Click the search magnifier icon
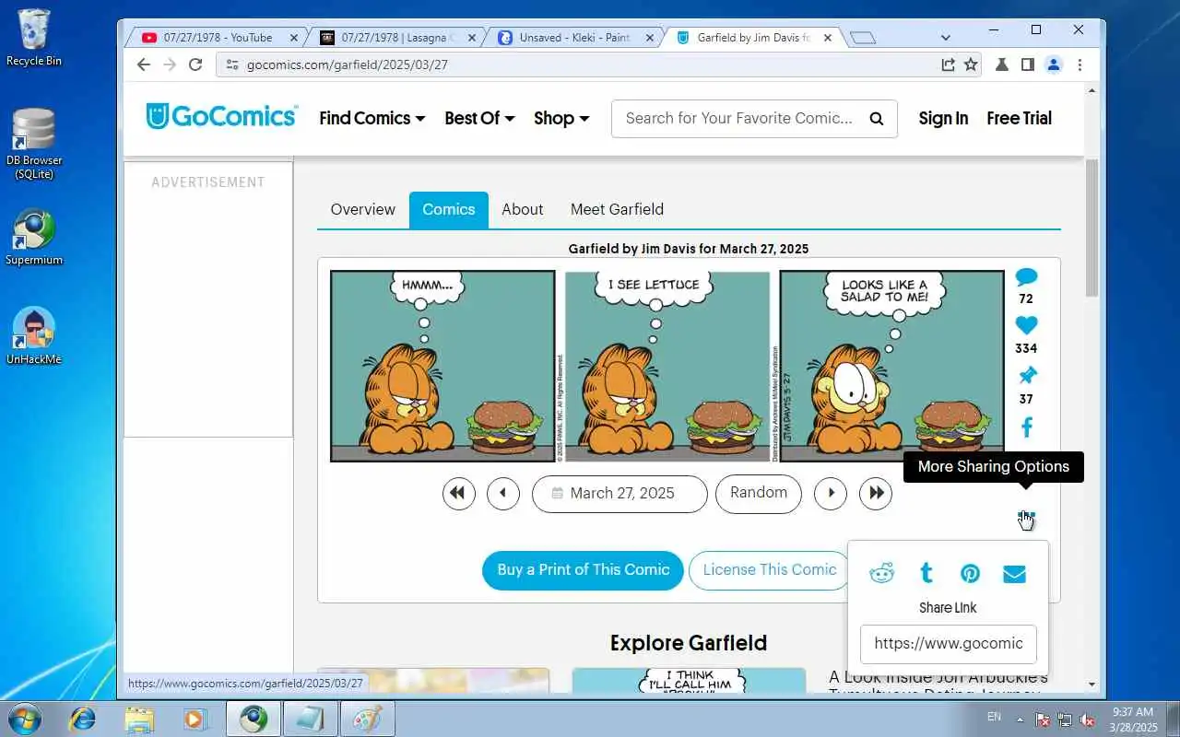 click(876, 118)
